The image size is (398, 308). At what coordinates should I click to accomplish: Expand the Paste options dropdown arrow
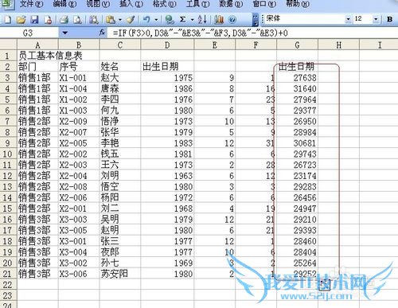click(x=119, y=20)
